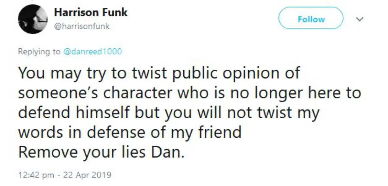Click Harrison Funk's profile avatar
Viewport: 388px width, 186px height.
31,19
